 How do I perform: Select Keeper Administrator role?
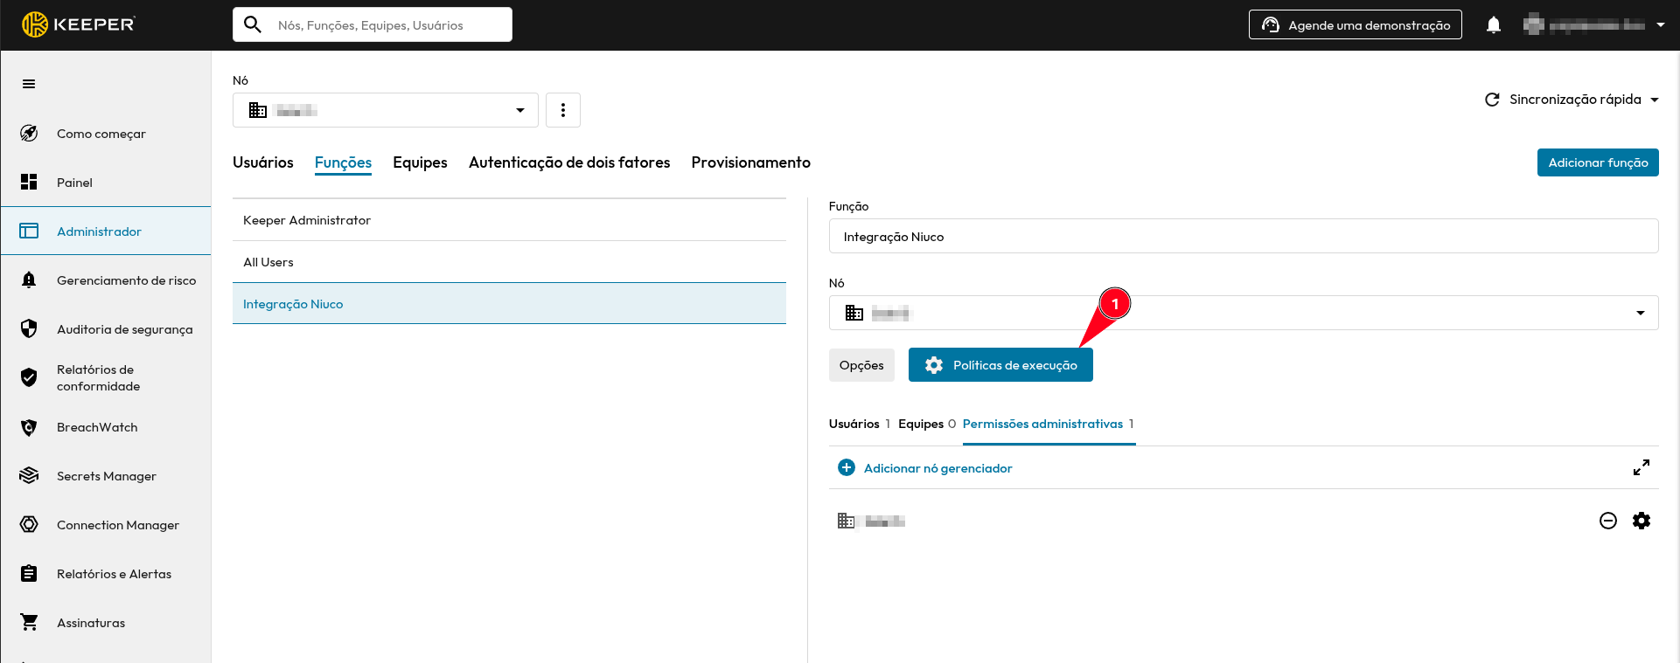[x=509, y=220]
